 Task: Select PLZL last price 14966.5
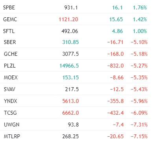(x=69, y=66)
